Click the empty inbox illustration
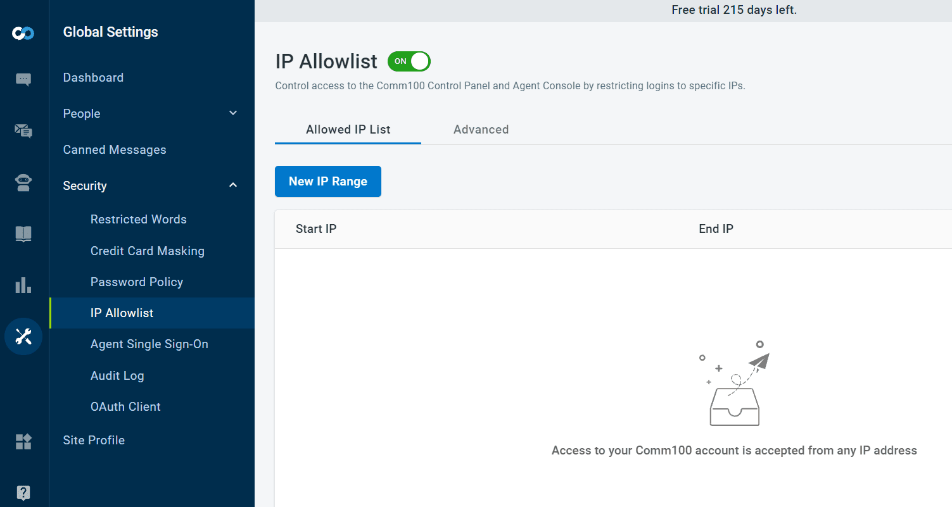Screen dimensions: 952x507 (735, 384)
